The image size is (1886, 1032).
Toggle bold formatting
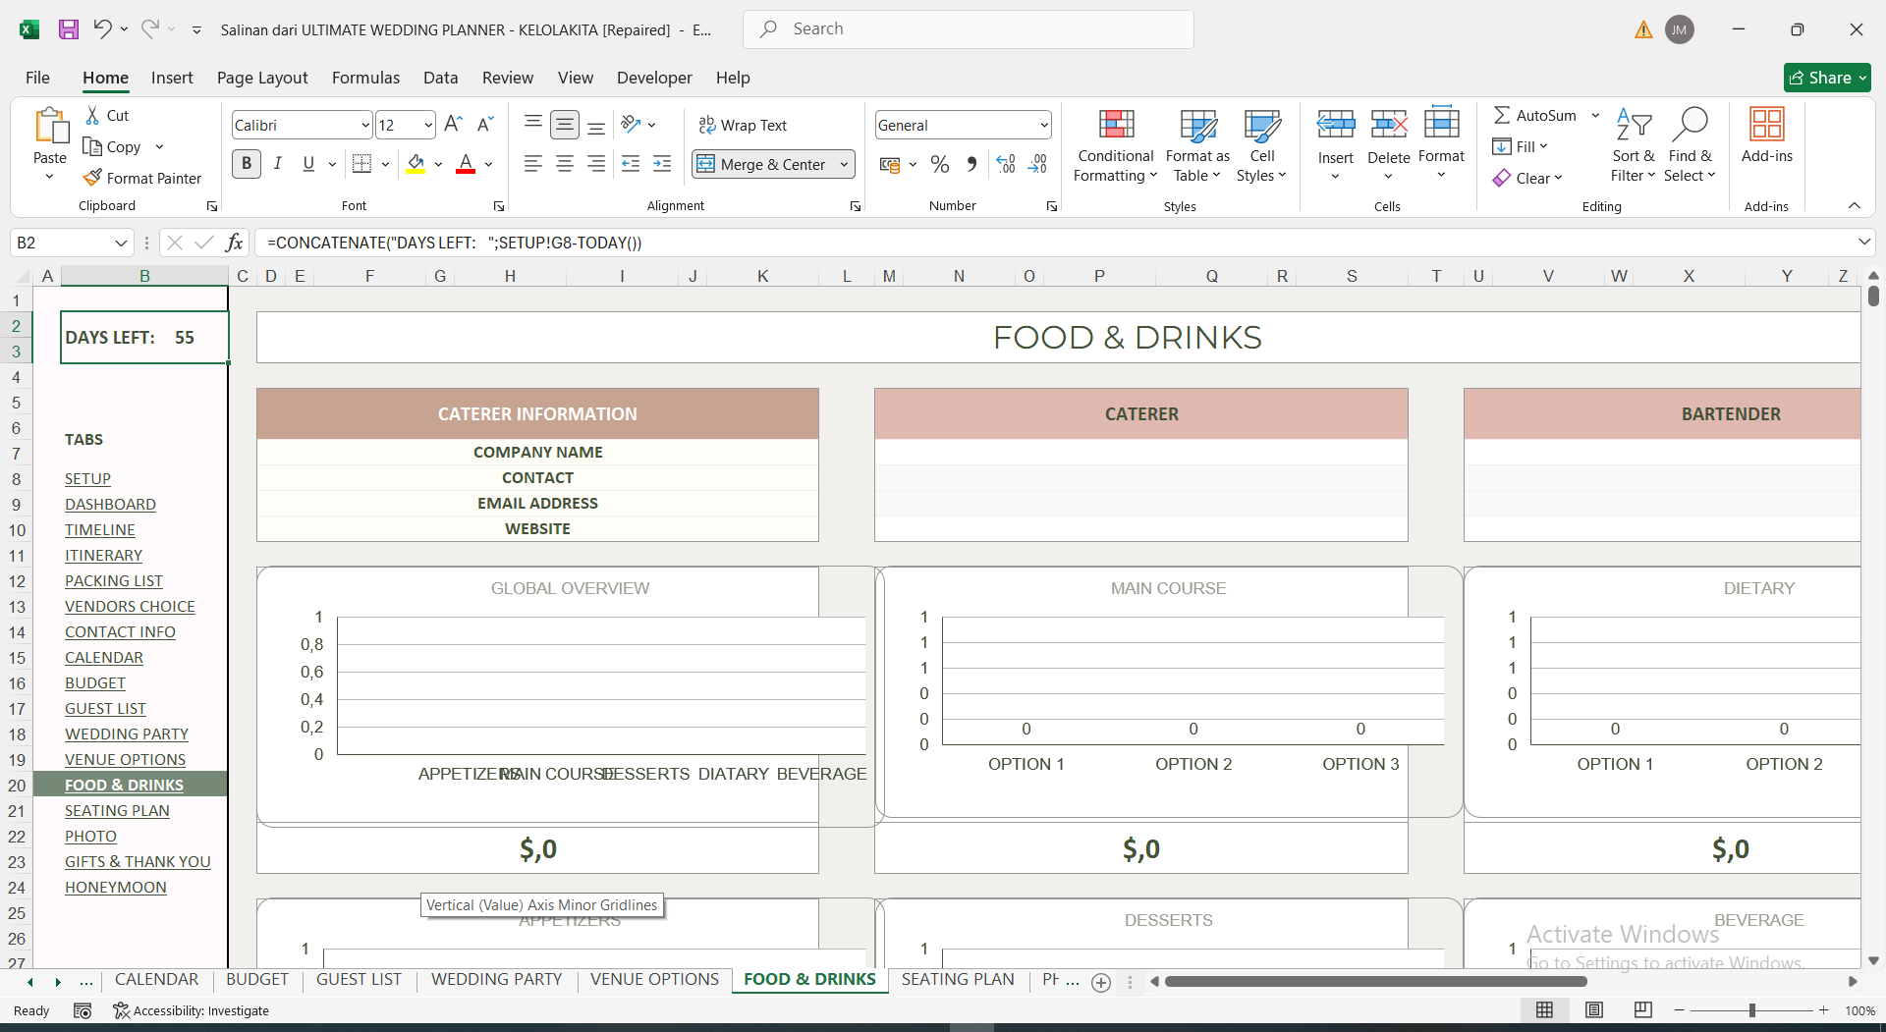pyautogui.click(x=247, y=164)
